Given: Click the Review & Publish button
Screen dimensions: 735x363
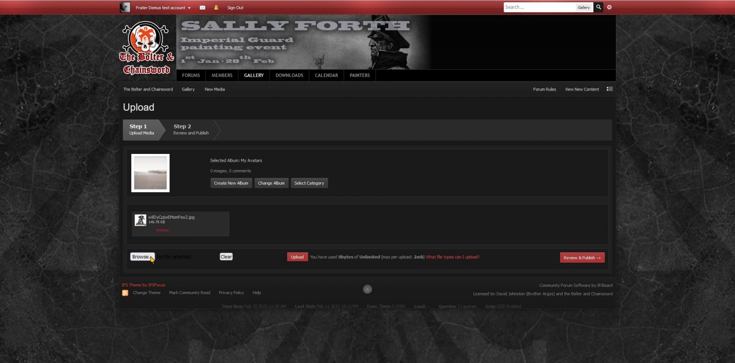Looking at the screenshot, I should click(x=582, y=258).
